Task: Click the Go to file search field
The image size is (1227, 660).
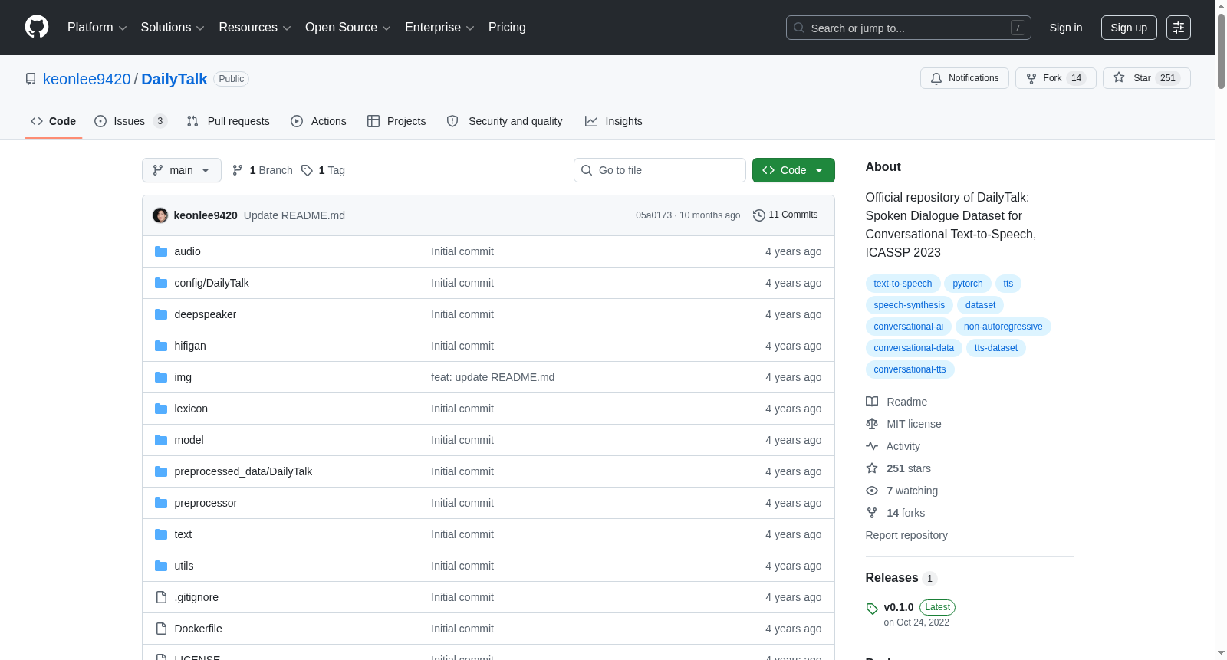Action: coord(660,170)
